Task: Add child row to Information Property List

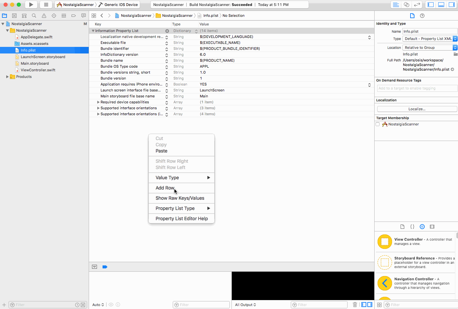Action: click(167, 31)
